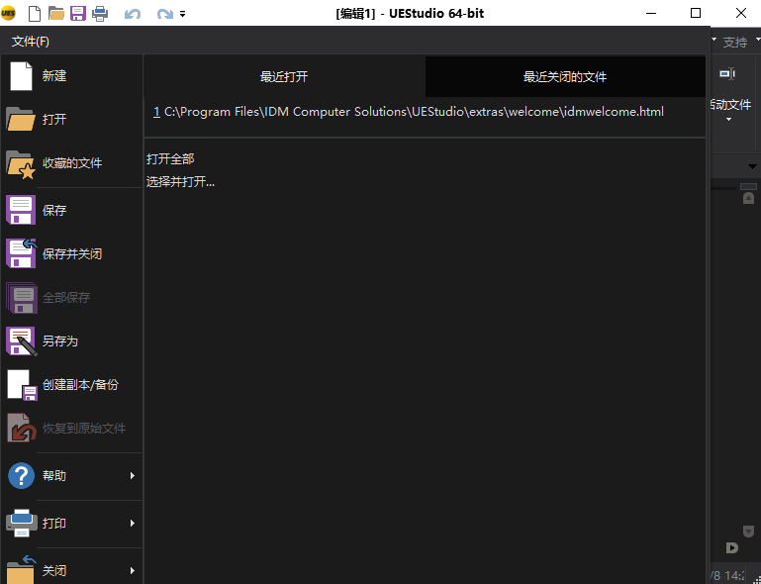Switch to the 最近打开 tab
The width and height of the screenshot is (761, 584).
click(284, 76)
